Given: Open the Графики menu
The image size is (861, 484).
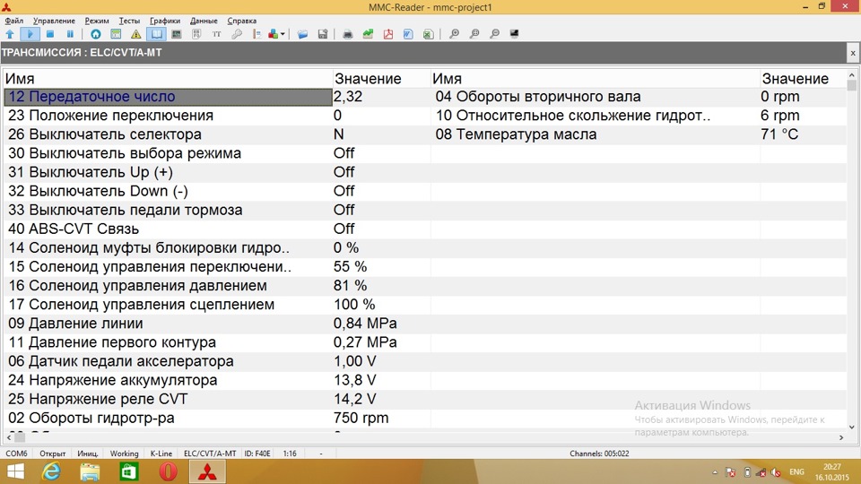Looking at the screenshot, I should click(165, 21).
